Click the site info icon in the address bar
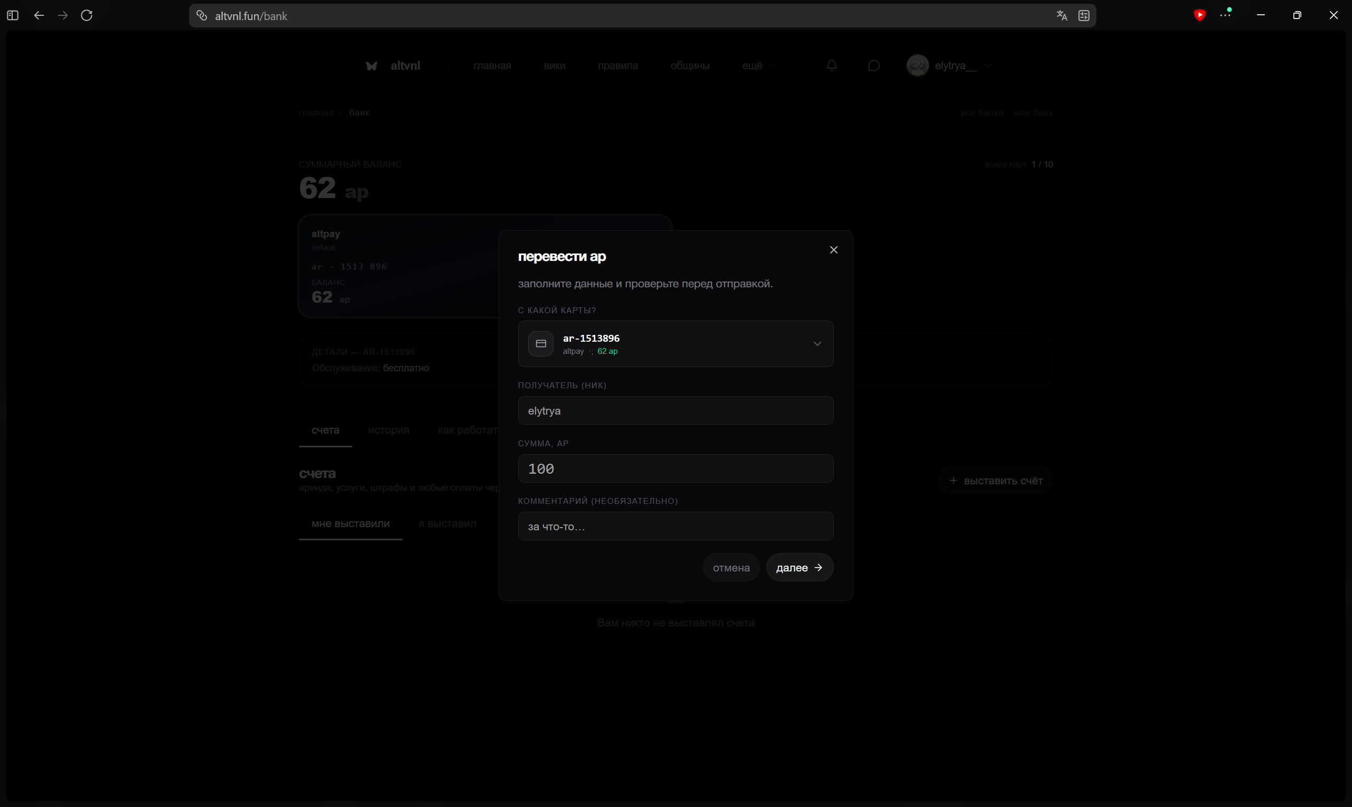 click(202, 16)
